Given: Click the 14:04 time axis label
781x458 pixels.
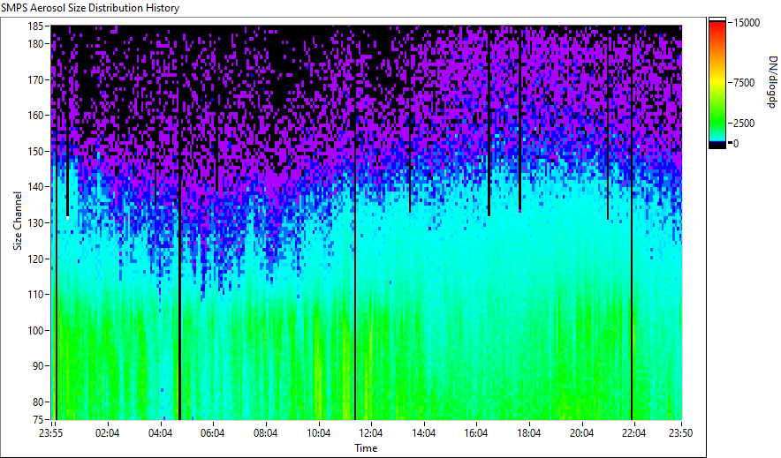Looking at the screenshot, I should tap(423, 433).
